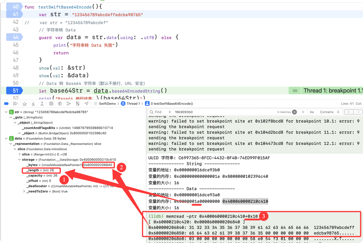Select the _countAndFlagsBits variable
363x243 pixels.
tap(67, 128)
